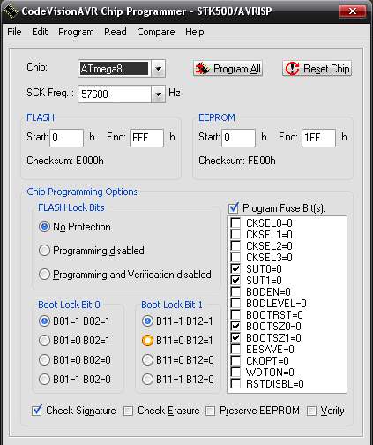Click the CodeVisionAVR chip icon in title bar
This screenshot has width=373, height=445.
[11, 11]
